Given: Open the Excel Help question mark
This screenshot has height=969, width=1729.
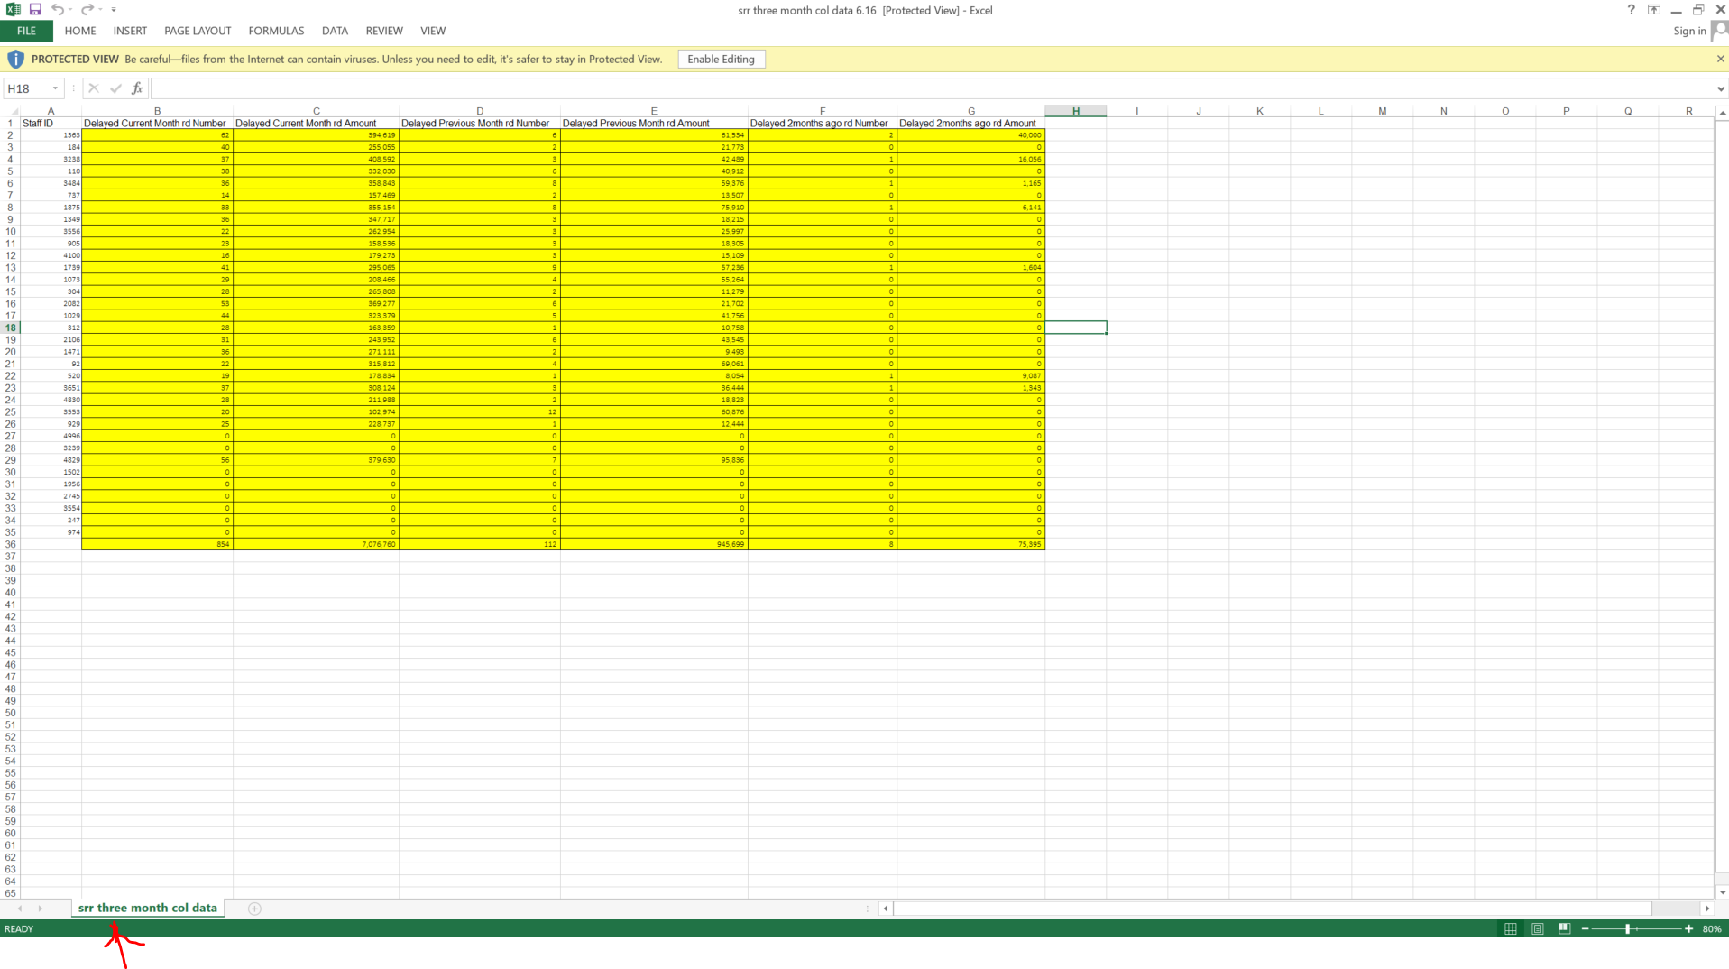Looking at the screenshot, I should point(1631,10).
